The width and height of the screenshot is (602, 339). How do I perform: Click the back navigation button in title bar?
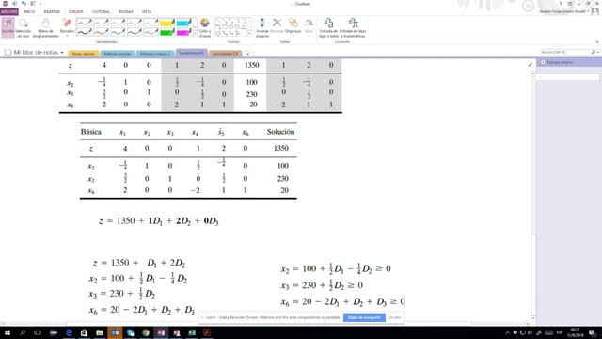(x=15, y=4)
